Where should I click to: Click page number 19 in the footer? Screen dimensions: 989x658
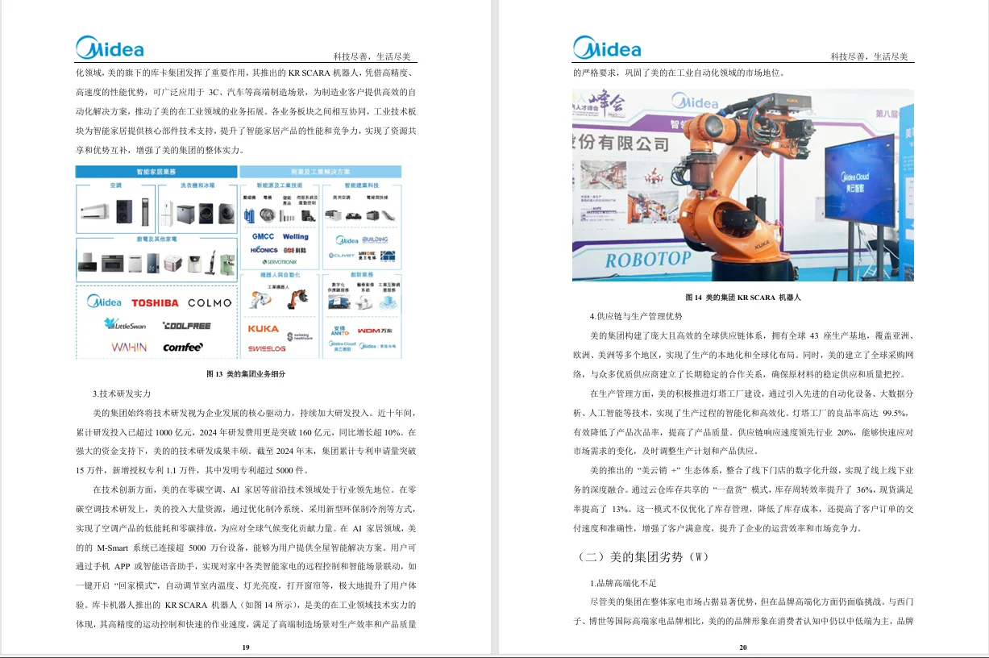point(246,647)
